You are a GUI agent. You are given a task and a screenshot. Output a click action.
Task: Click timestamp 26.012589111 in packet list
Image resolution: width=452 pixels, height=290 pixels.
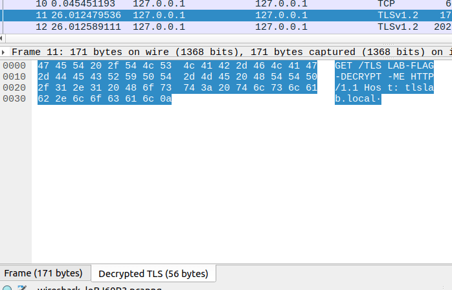86,27
